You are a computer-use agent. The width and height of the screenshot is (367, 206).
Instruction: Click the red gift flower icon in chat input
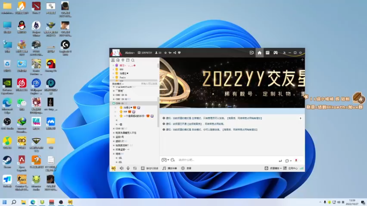(x=296, y=161)
